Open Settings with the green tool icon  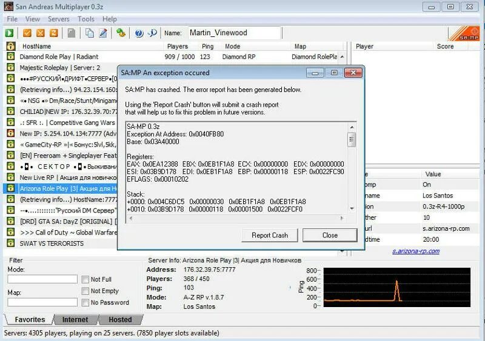point(121,33)
